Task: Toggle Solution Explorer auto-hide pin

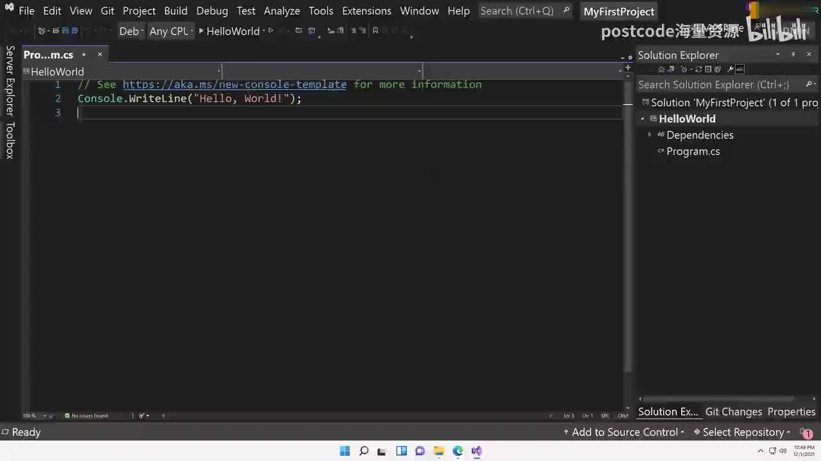Action: coord(793,54)
